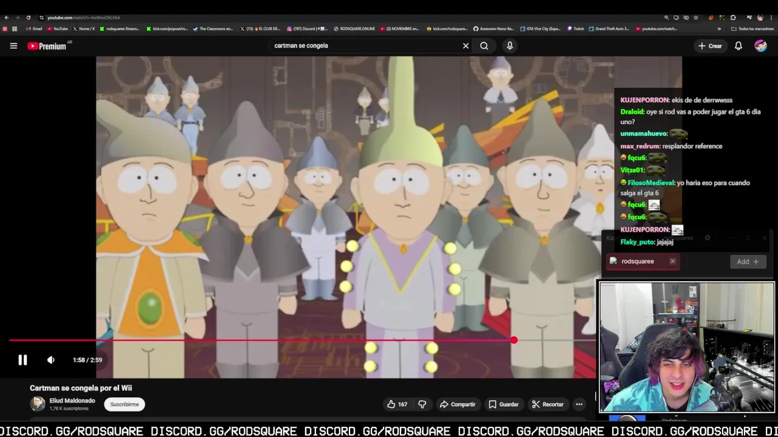Open the Twitch bookmark
The height and width of the screenshot is (437, 778).
[576, 29]
